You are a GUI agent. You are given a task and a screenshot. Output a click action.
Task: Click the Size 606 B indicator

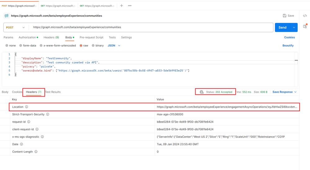(261, 92)
